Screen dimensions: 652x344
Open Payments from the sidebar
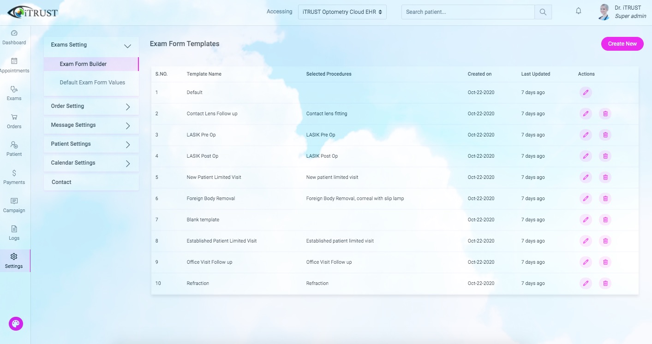pos(14,176)
